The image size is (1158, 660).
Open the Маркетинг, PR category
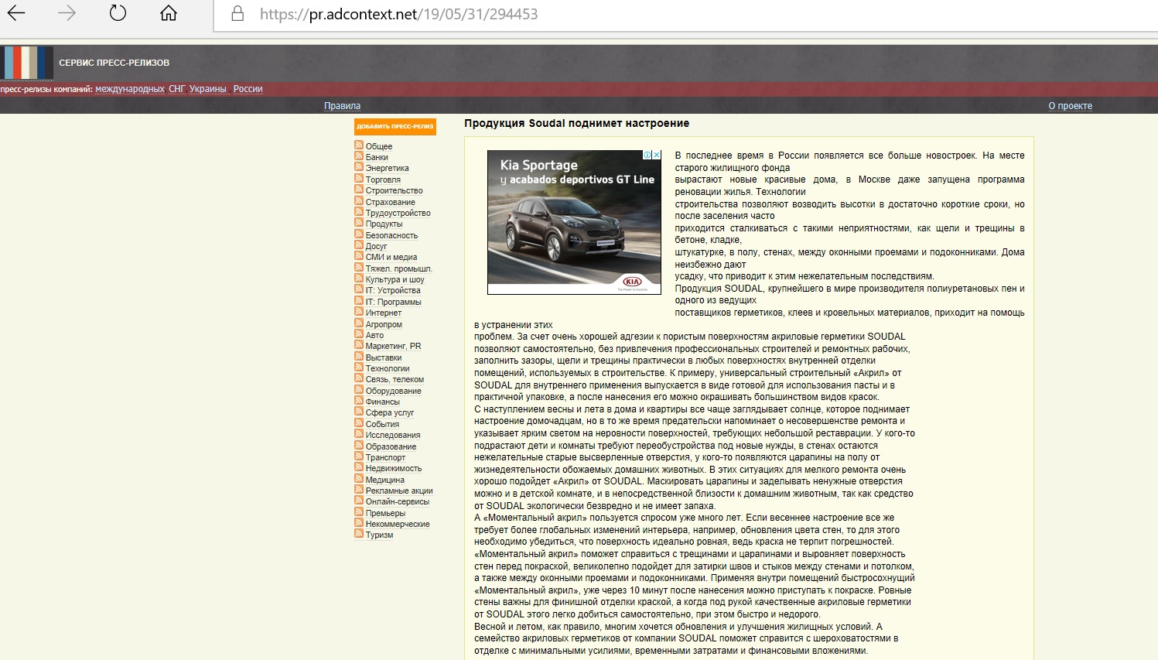click(x=393, y=347)
